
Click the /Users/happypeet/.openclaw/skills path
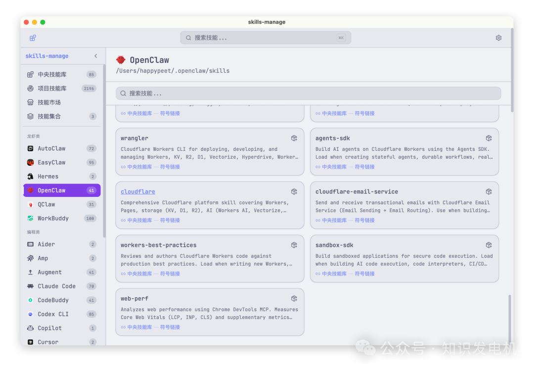173,71
